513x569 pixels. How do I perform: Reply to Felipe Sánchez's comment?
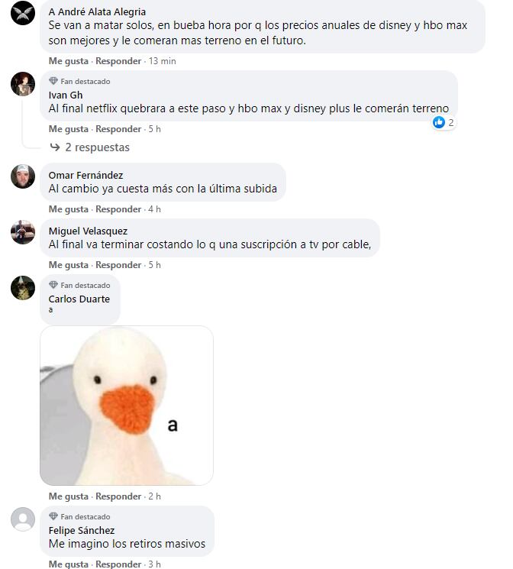118,564
